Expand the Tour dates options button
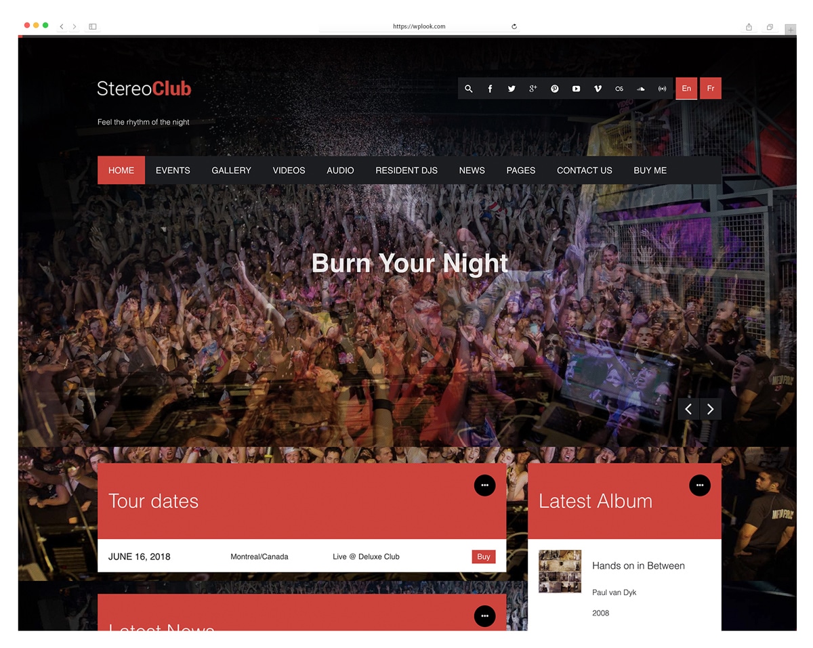 tap(484, 485)
